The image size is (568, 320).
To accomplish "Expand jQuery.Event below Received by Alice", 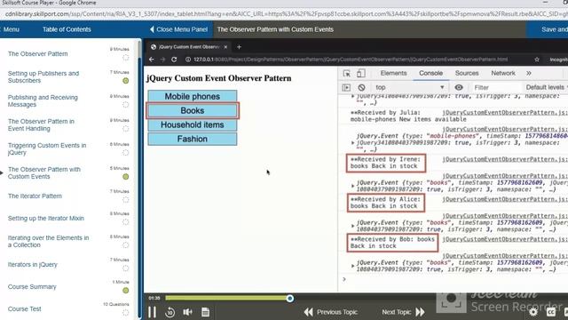I will [353, 226].
